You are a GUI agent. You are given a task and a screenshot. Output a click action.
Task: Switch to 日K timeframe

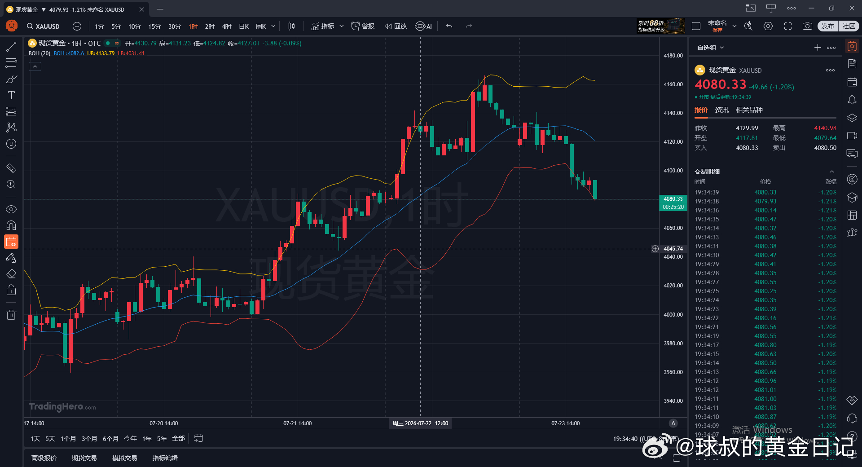244,26
